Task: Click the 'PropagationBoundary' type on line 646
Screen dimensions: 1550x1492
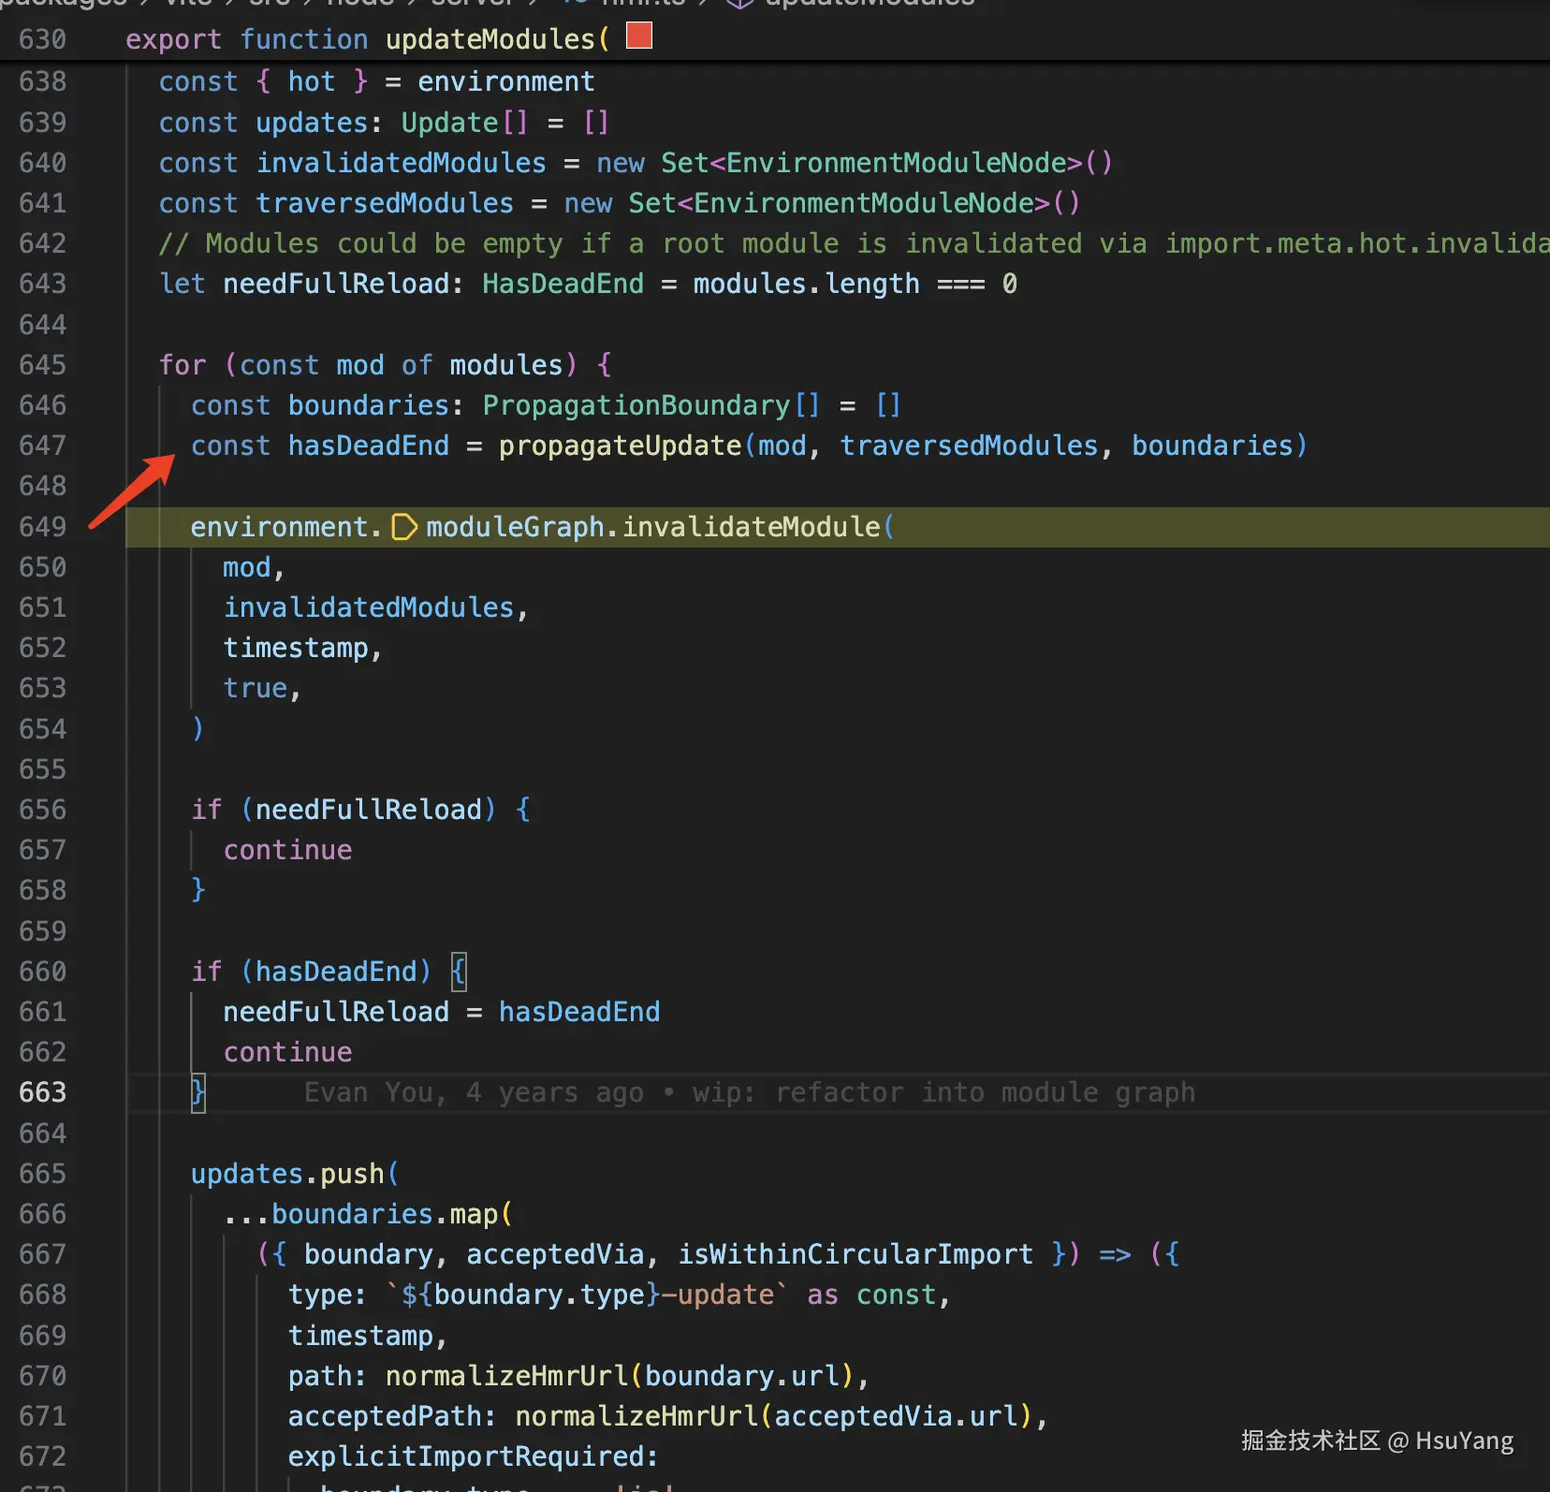Action: 636,405
